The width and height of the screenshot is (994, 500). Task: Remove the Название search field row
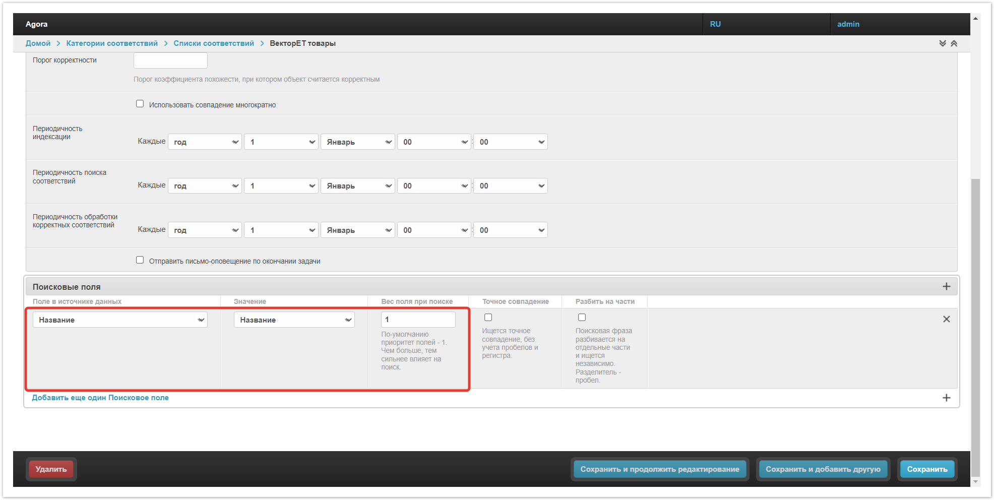(x=946, y=319)
